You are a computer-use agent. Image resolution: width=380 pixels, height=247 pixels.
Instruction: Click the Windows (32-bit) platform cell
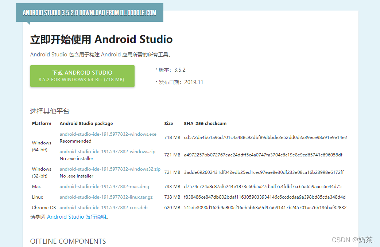tap(42, 172)
